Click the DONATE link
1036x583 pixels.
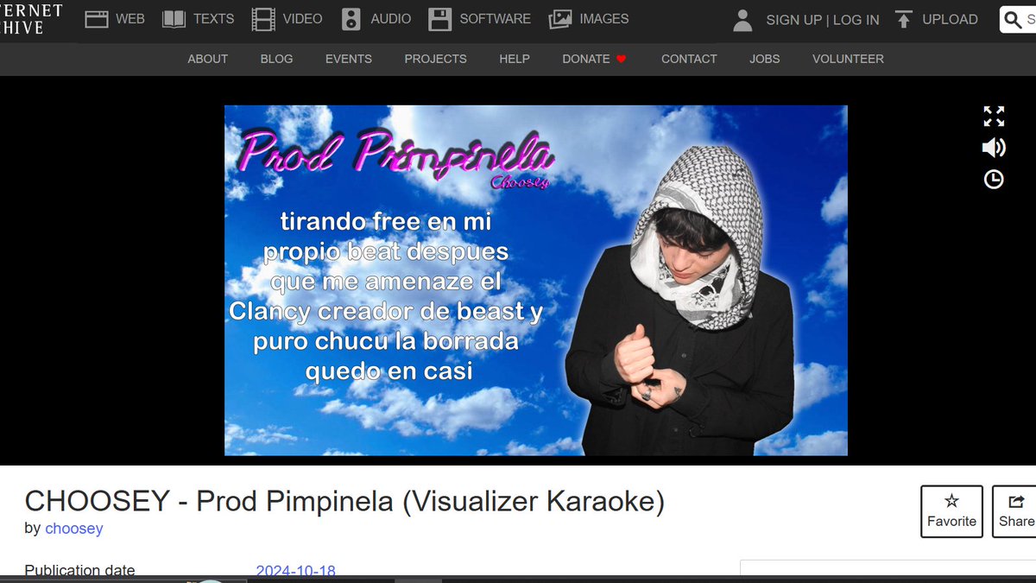click(x=586, y=59)
